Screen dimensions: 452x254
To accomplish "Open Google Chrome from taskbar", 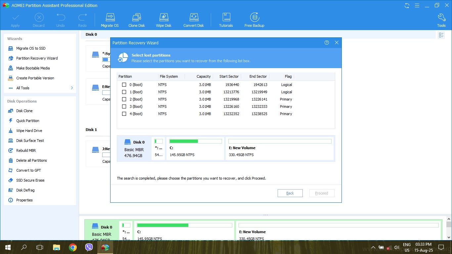I will click(x=73, y=247).
